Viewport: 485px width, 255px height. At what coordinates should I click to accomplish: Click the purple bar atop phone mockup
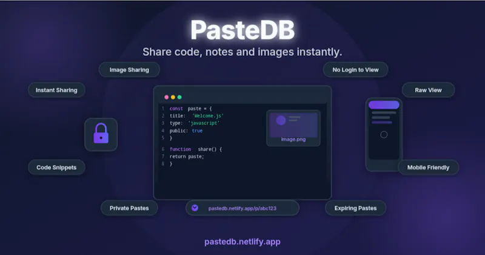(384, 104)
